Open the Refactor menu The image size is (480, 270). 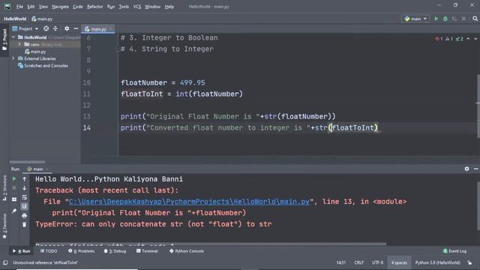[x=95, y=7]
